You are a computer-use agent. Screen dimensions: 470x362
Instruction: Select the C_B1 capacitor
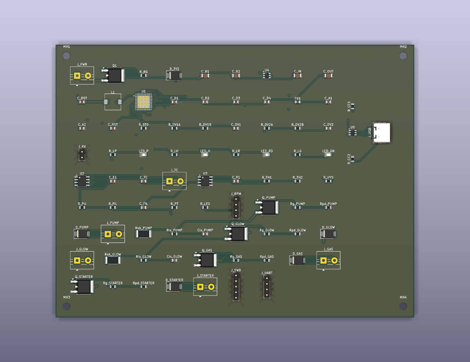pos(205,75)
